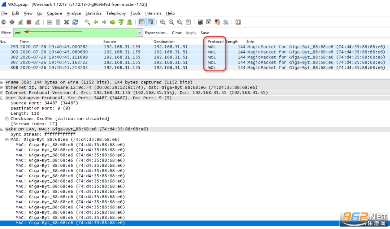Open the filter history dropdown arrow
The image size is (390, 229).
tap(140, 33)
